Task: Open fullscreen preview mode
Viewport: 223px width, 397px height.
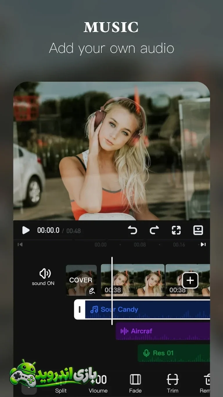Action: coord(176,230)
